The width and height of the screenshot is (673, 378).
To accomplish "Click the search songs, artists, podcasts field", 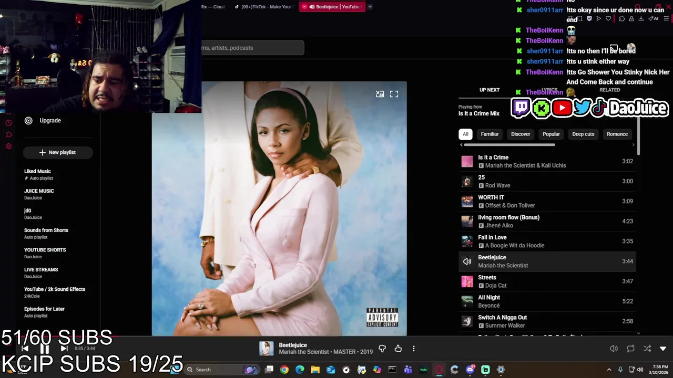I will tap(252, 48).
